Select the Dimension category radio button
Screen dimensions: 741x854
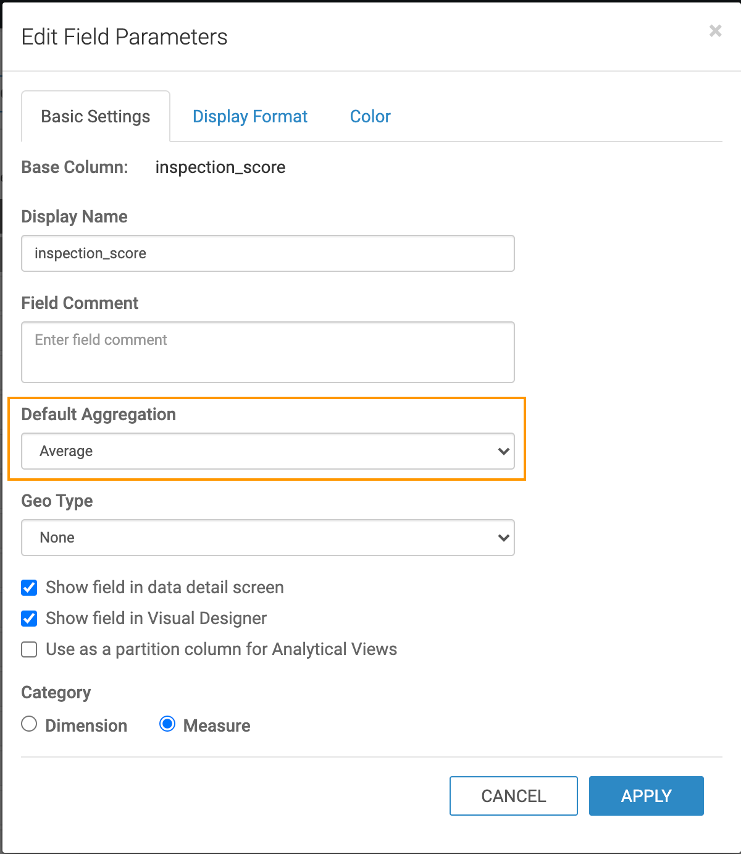pyautogui.click(x=29, y=724)
